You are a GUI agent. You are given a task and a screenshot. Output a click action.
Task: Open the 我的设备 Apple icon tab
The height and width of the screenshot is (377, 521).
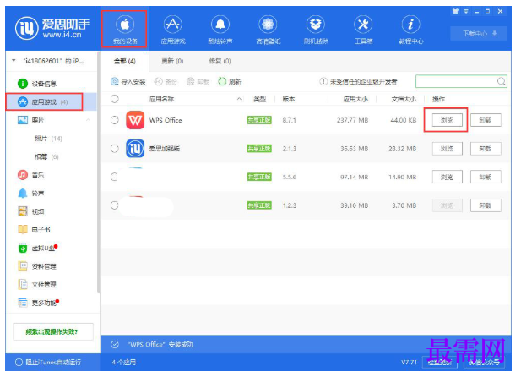click(125, 25)
